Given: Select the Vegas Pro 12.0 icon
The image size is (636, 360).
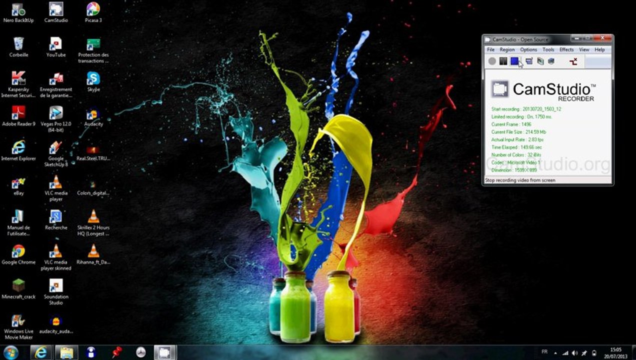Looking at the screenshot, I should pyautogui.click(x=56, y=119).
